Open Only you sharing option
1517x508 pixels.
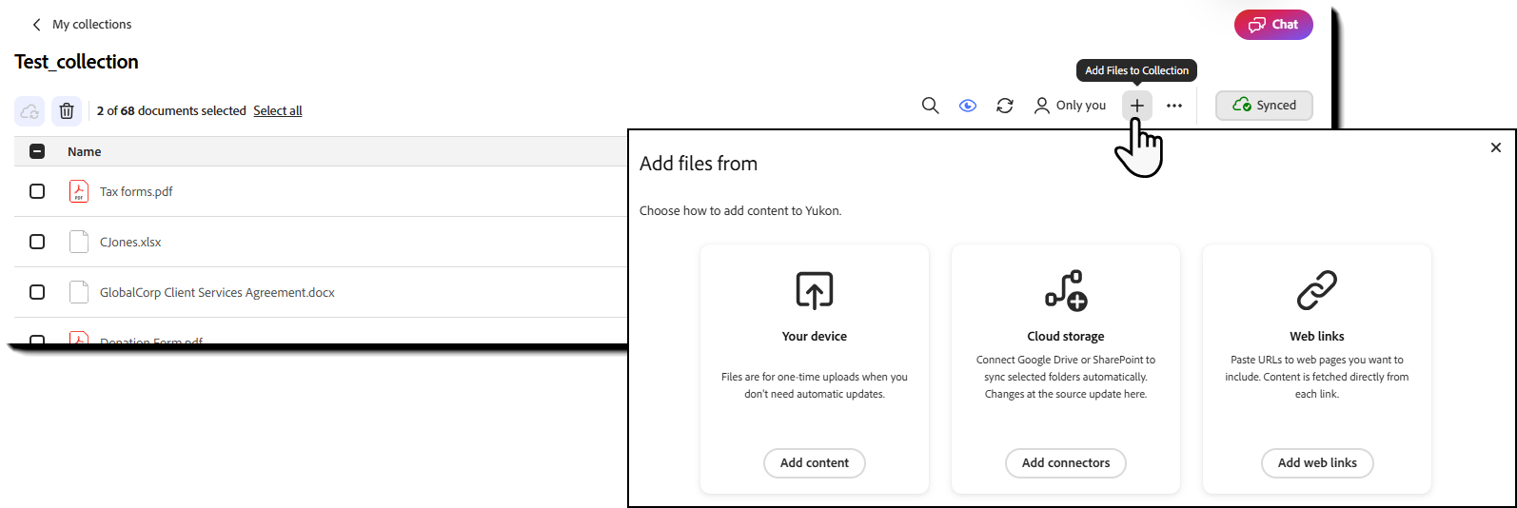[x=1071, y=106]
